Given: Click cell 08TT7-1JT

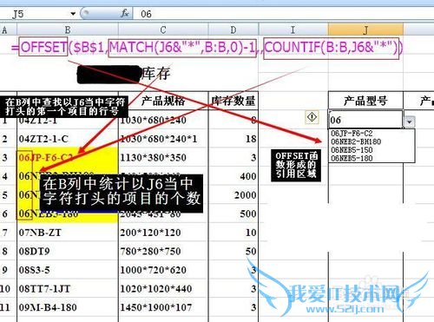Looking at the screenshot, I should click(68, 289).
